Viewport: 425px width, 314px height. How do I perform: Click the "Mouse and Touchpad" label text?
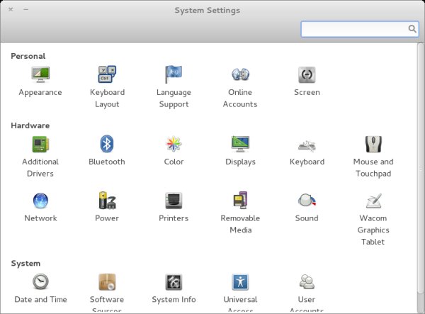(373, 167)
